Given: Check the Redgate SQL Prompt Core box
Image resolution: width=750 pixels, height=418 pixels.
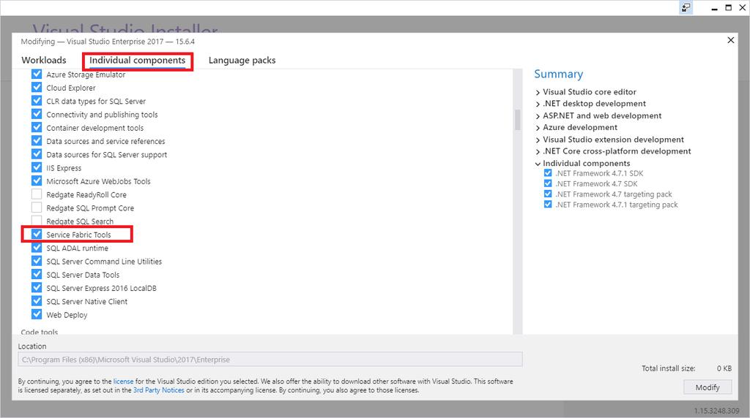Looking at the screenshot, I should 37,208.
